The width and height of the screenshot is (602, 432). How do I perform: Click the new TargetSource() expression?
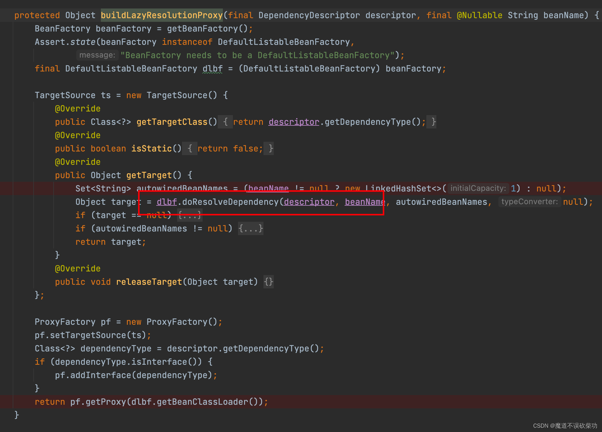pyautogui.click(x=172, y=95)
